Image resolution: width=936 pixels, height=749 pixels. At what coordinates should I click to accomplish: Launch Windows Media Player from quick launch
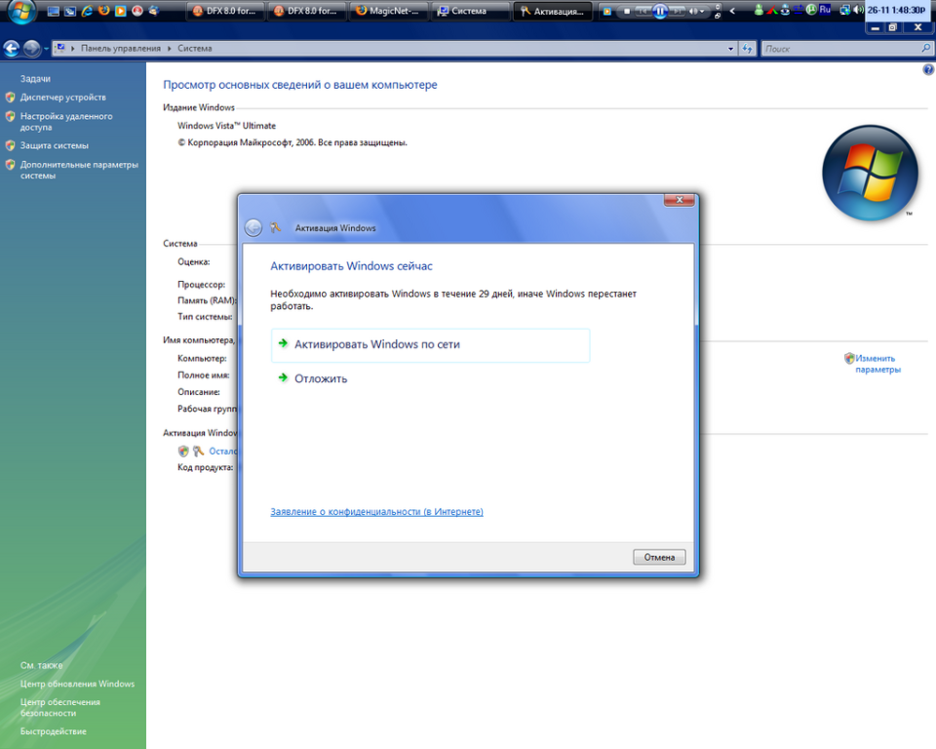point(121,11)
